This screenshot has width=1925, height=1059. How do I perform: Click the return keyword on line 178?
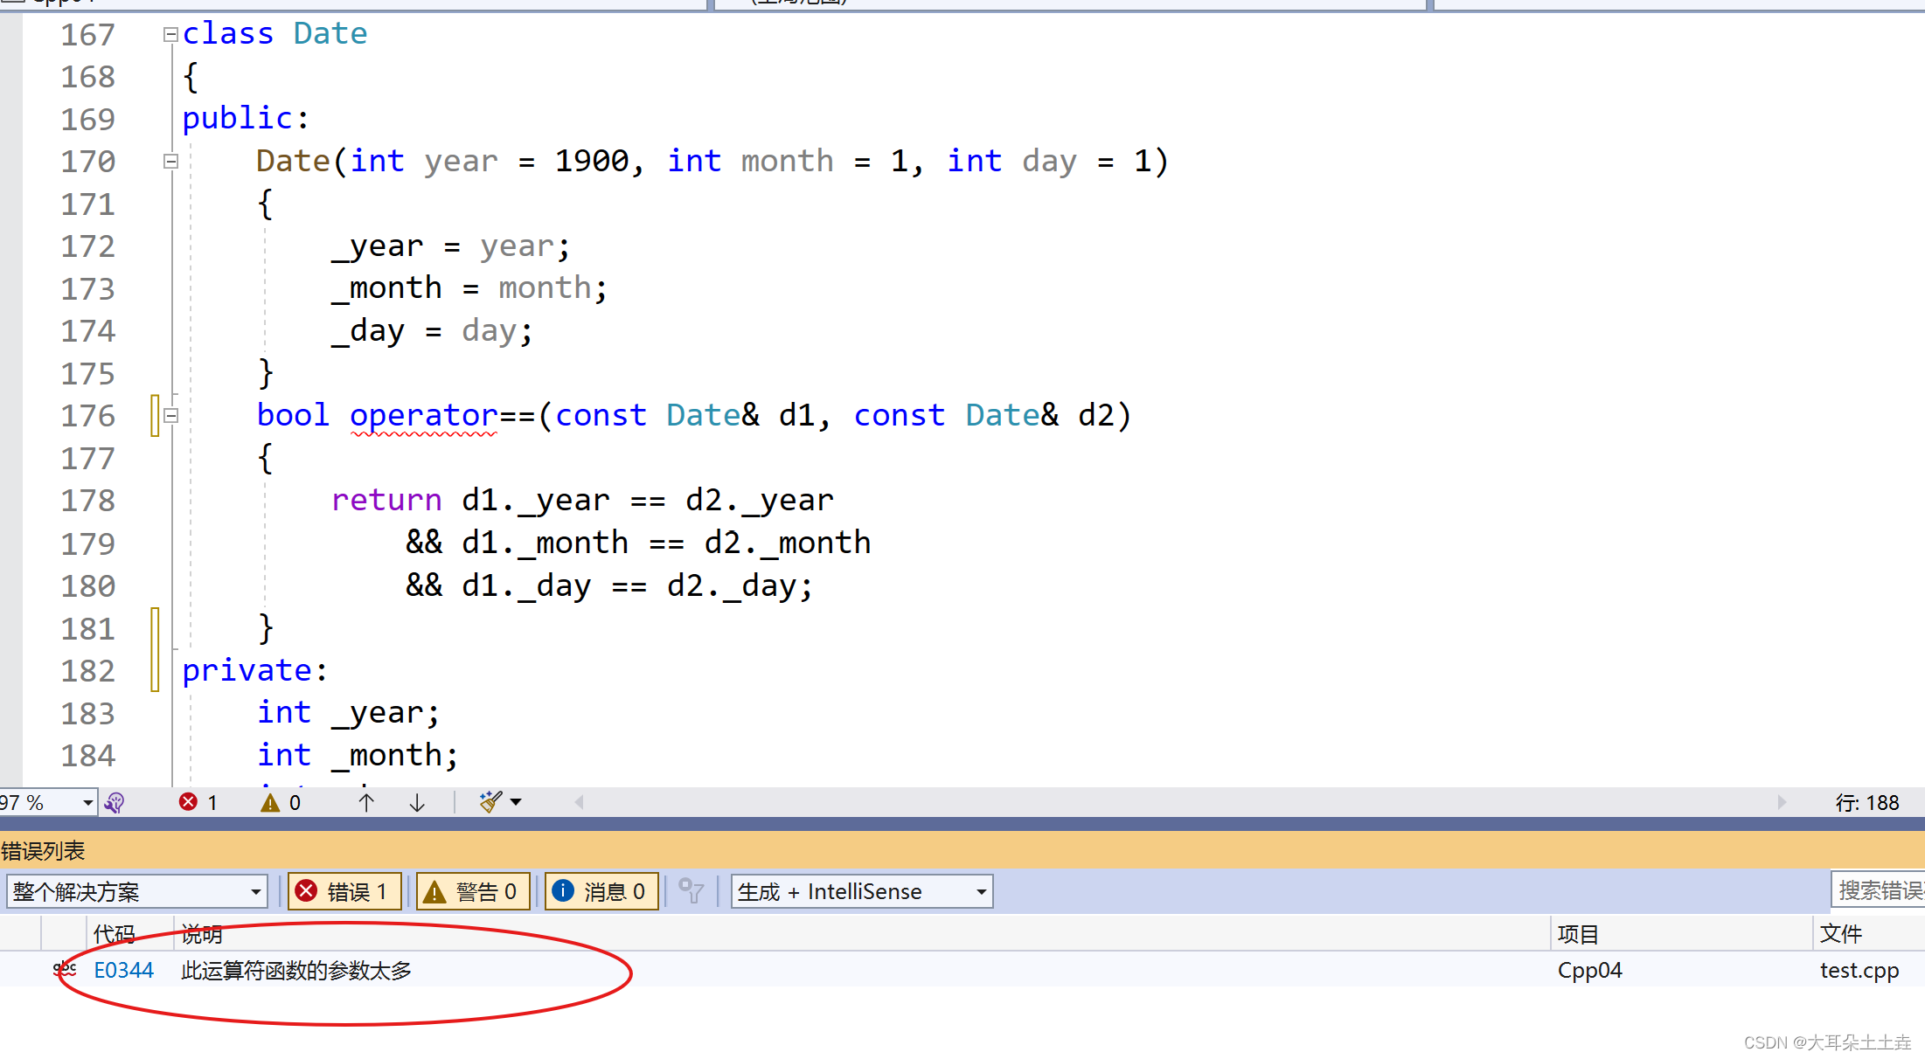[x=386, y=500]
